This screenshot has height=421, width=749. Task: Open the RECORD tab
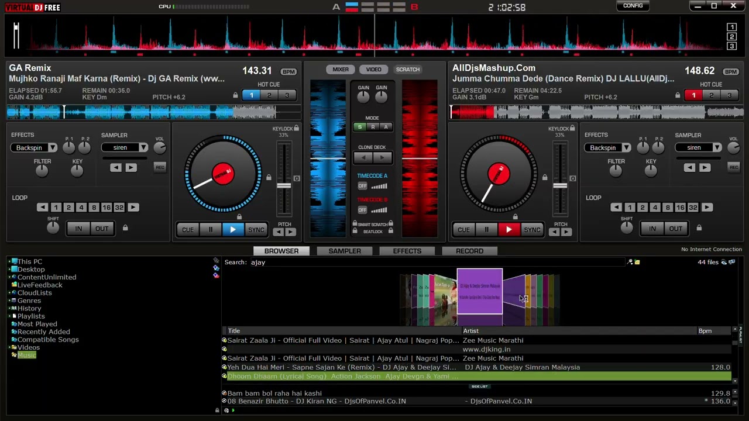[470, 251]
